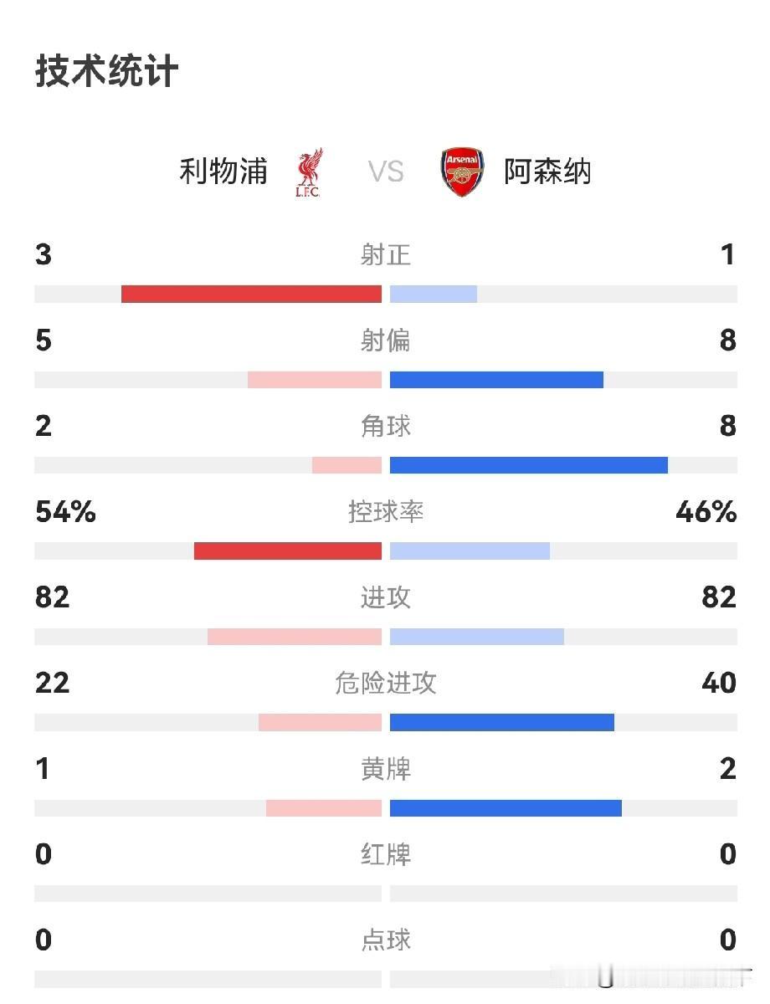Viewport: 770px width, 1004px height.
Task: Select the 阿森纳 team name
Action: click(x=547, y=172)
